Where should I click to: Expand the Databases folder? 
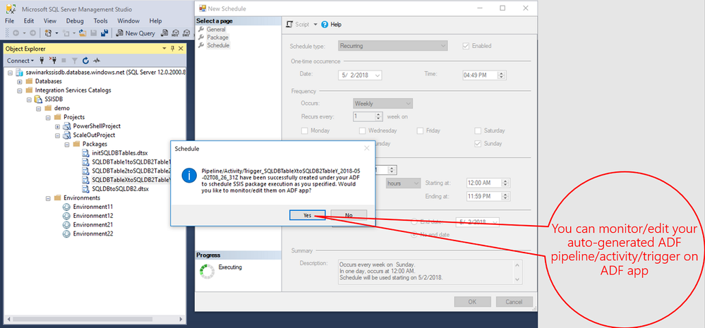(x=20, y=81)
